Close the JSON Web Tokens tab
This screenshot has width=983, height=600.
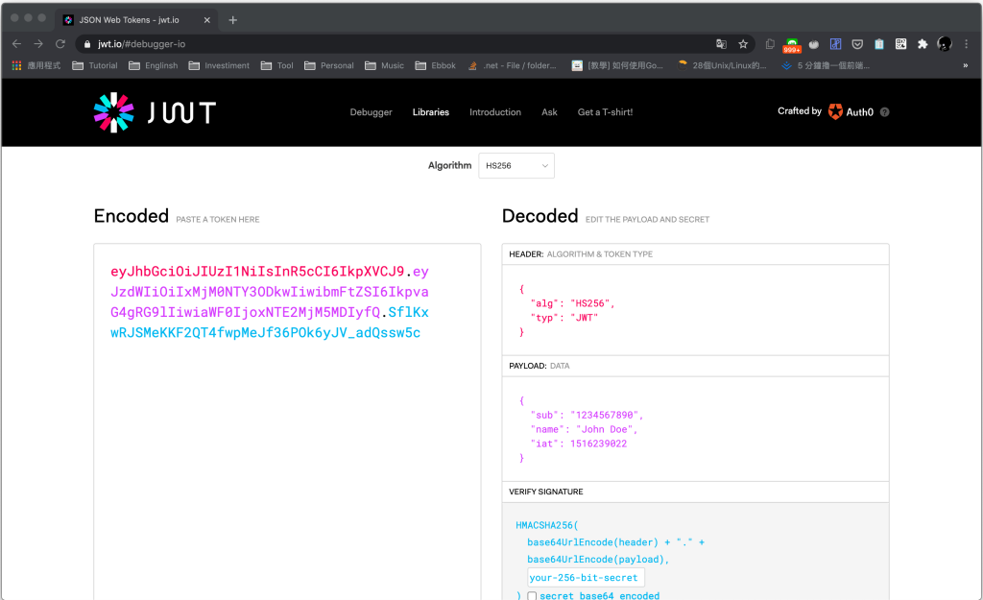[x=207, y=20]
